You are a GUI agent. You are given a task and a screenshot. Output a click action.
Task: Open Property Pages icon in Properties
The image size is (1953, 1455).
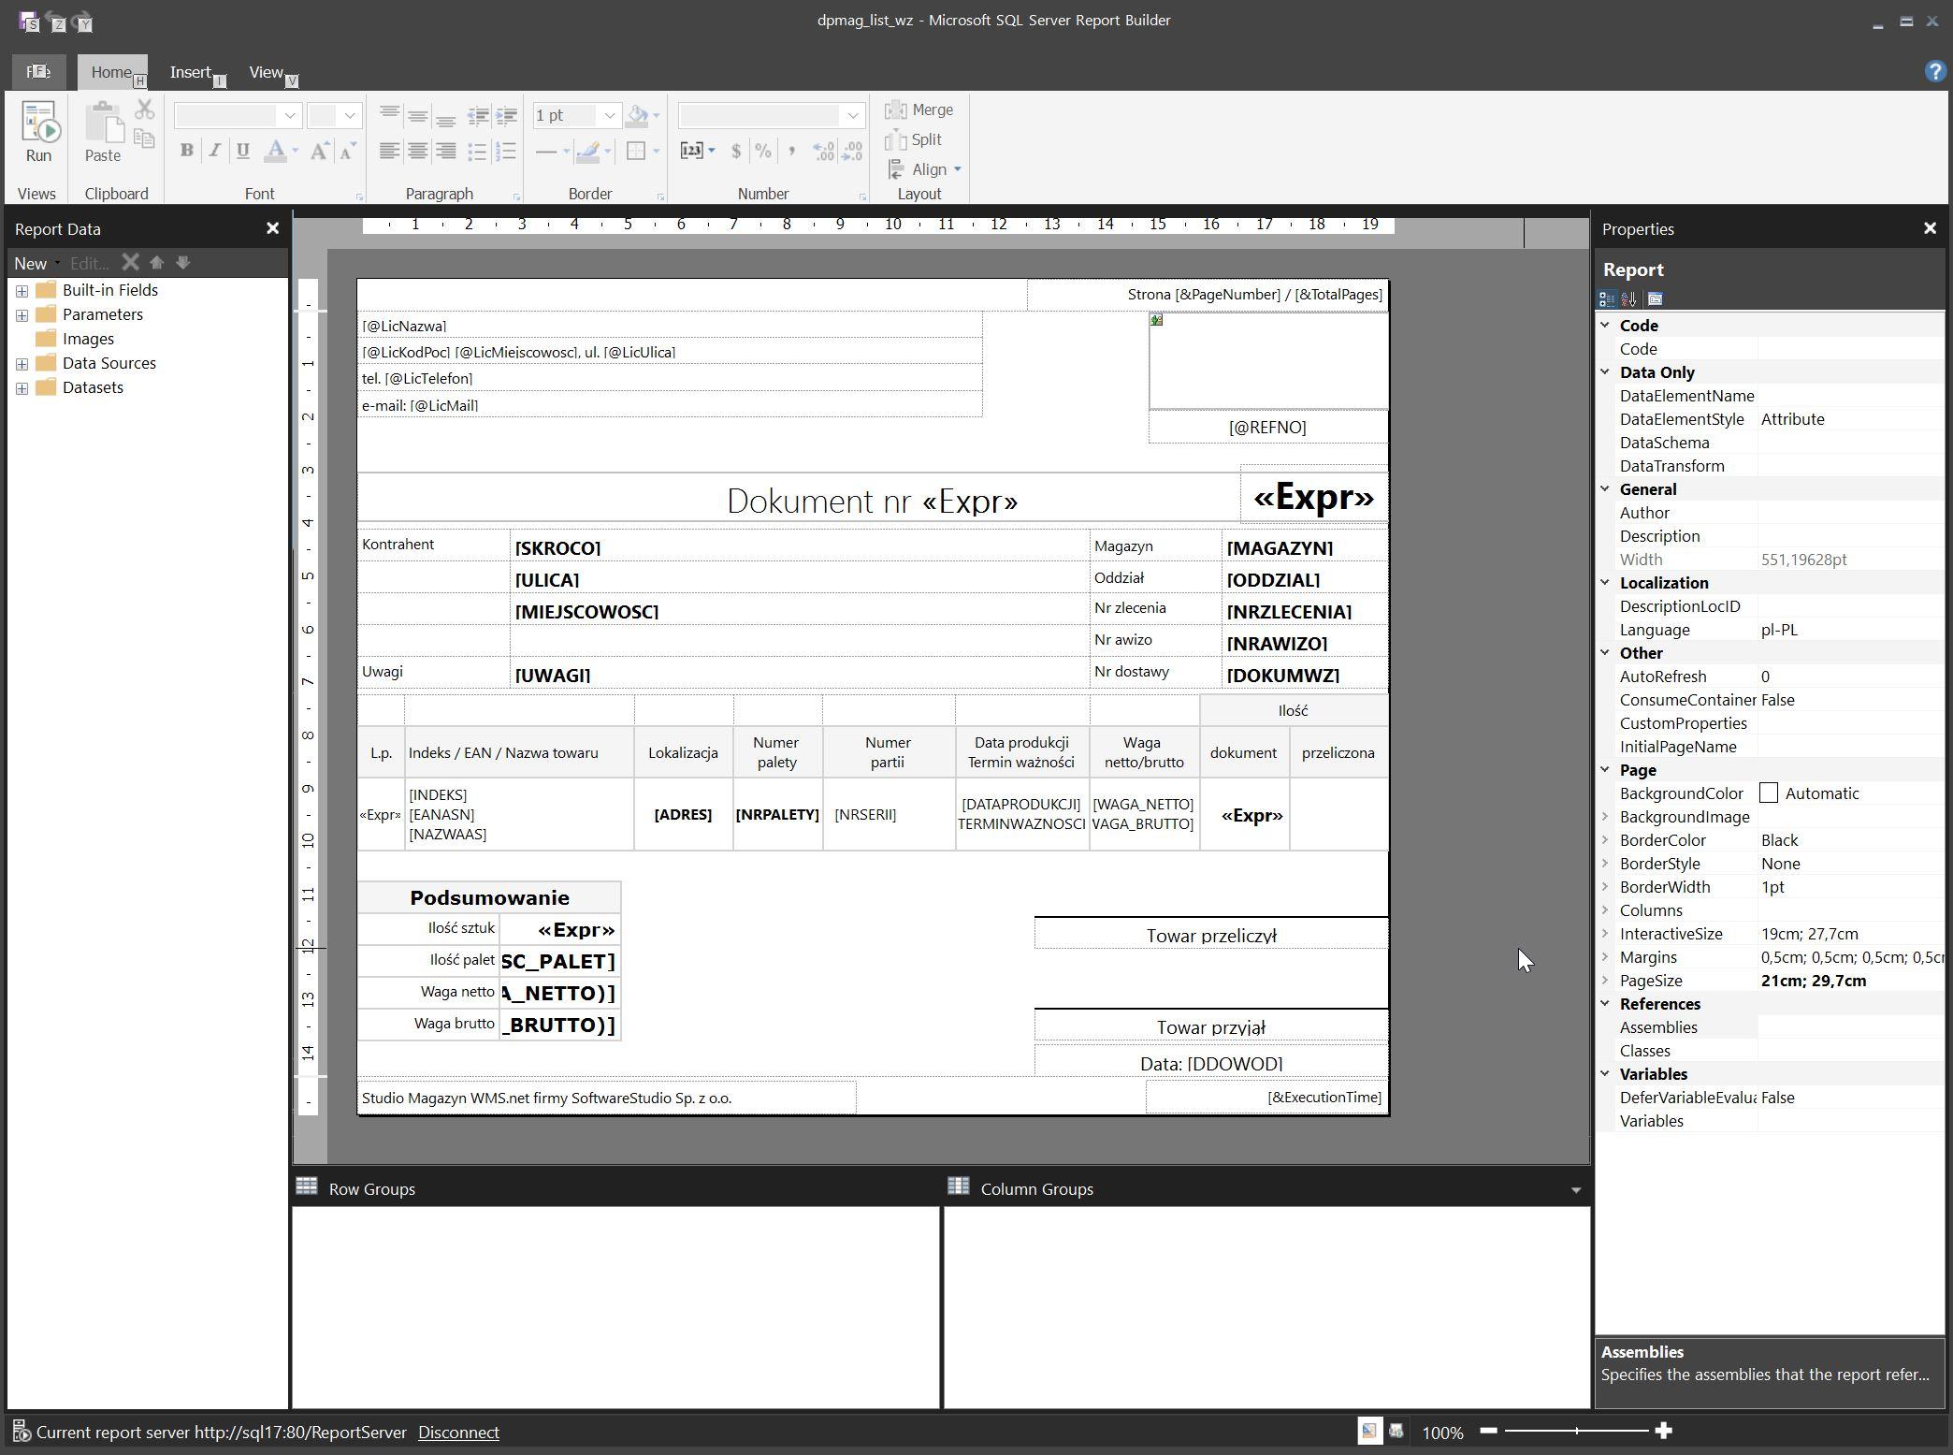(1656, 299)
